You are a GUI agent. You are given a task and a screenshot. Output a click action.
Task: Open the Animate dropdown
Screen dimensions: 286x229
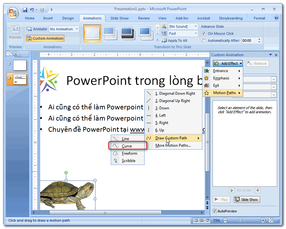click(77, 29)
